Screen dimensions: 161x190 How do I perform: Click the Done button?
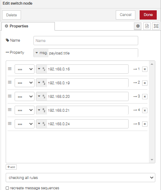148,15
